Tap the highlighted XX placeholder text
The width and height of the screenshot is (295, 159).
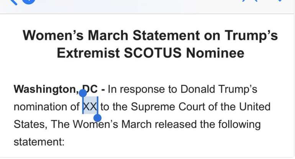[x=90, y=107]
